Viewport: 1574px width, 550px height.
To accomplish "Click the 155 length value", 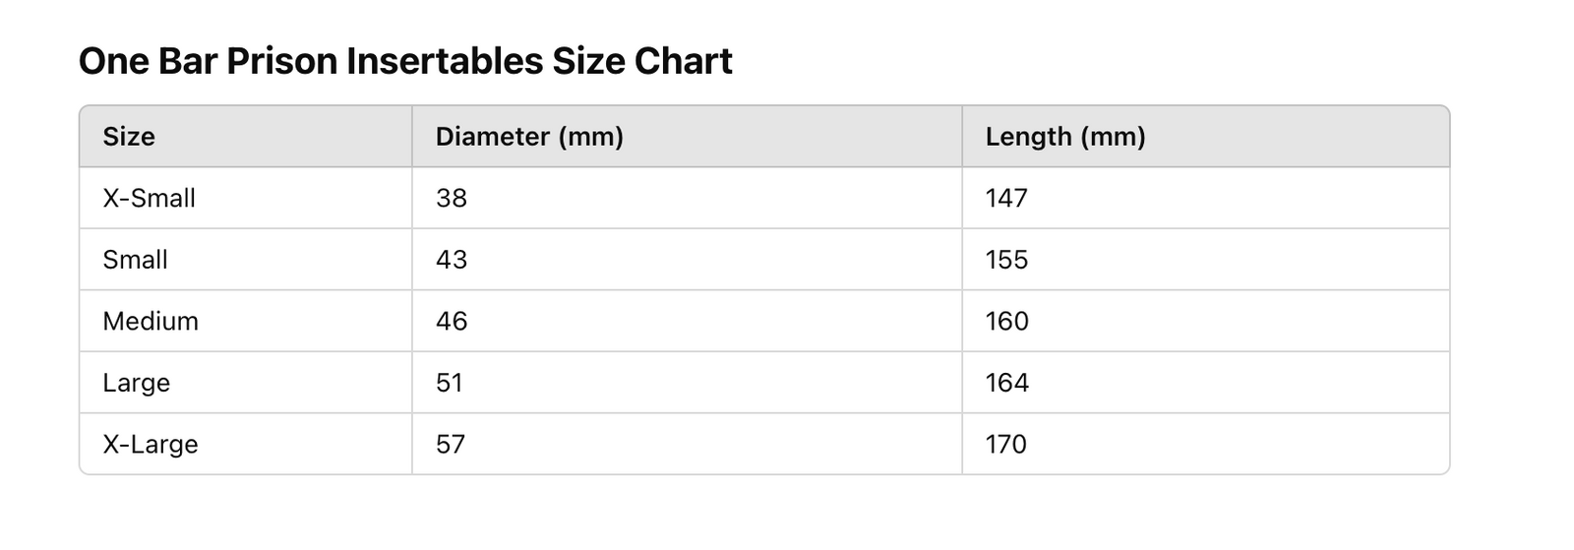I will [x=1006, y=260].
